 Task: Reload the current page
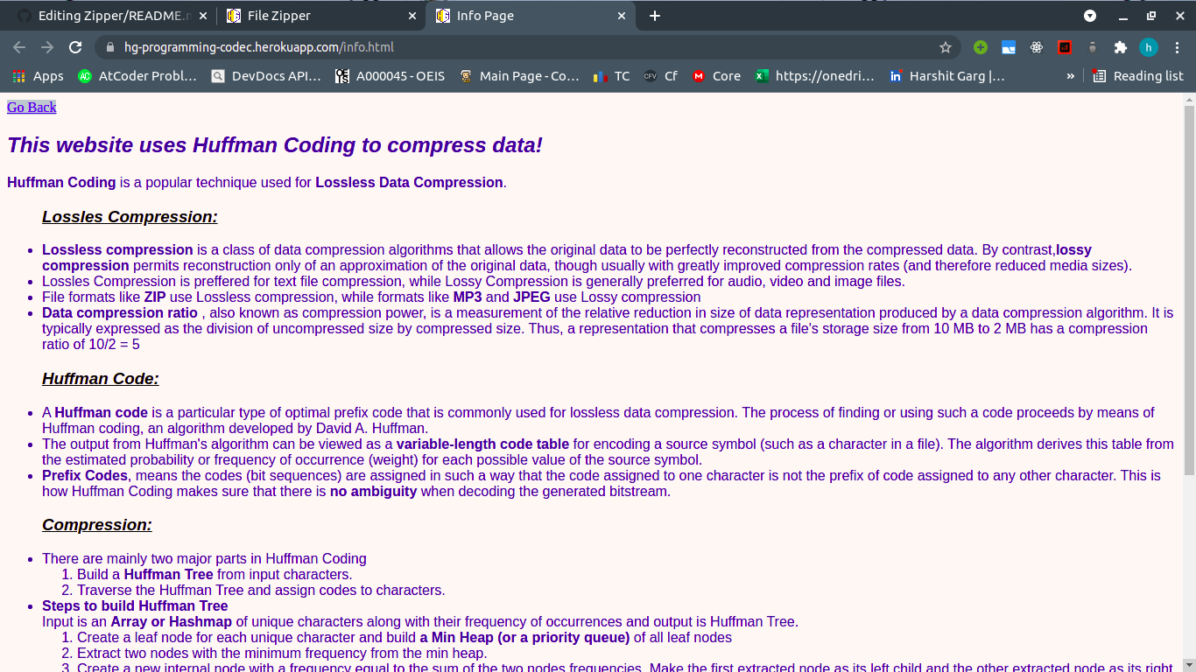pos(75,47)
